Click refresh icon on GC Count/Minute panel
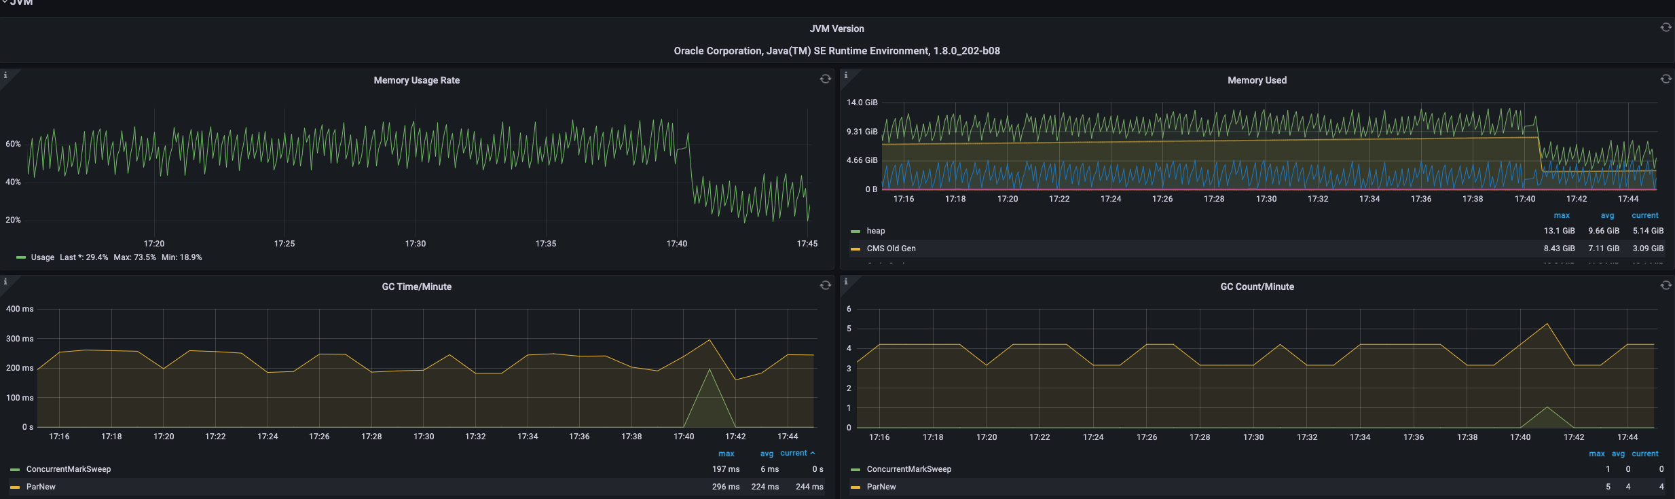 (1665, 285)
